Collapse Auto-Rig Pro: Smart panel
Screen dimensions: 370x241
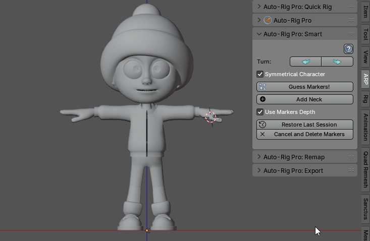point(259,34)
